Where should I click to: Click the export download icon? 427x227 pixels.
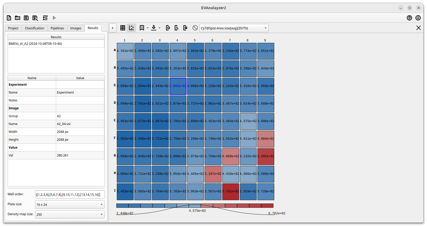tap(154, 28)
